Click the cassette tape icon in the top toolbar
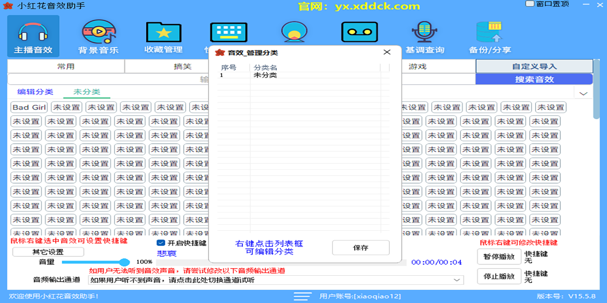The image size is (607, 303). [359, 32]
